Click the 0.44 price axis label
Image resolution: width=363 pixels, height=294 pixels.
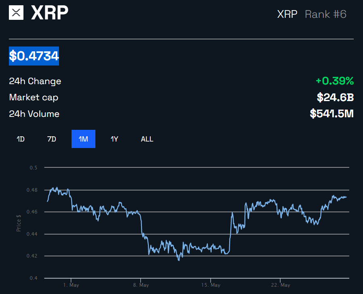coord(32,234)
